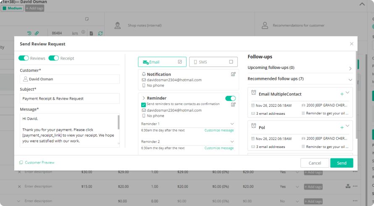Add the Pol follow-up
Image resolution: width=374 pixels, height=206 pixels.
click(342, 127)
